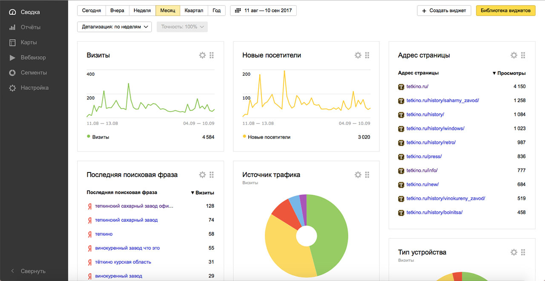Image resolution: width=545 pixels, height=281 pixels.
Task: Open tetkino.ru/history/vinokureny_zavod/ link
Action: coord(446,198)
